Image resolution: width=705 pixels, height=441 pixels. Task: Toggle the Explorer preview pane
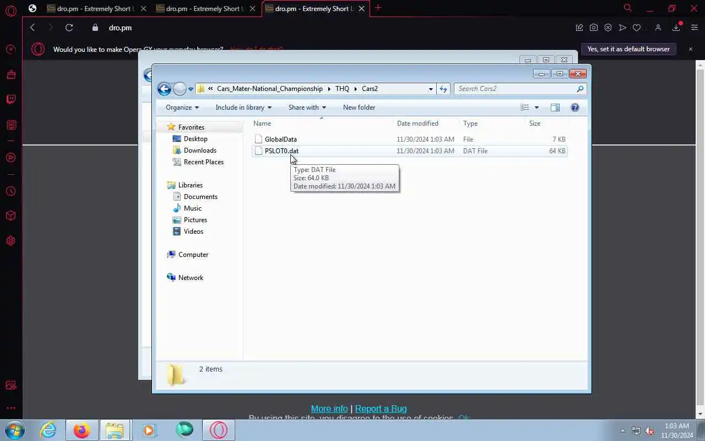[x=555, y=107]
